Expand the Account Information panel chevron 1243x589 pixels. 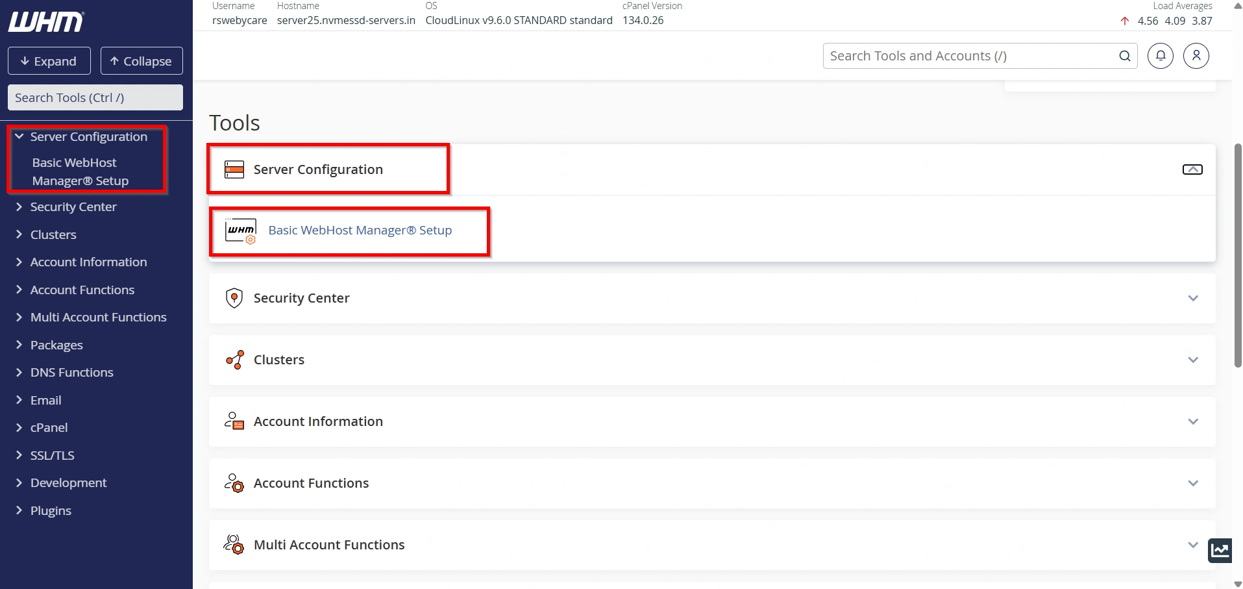pos(1193,421)
